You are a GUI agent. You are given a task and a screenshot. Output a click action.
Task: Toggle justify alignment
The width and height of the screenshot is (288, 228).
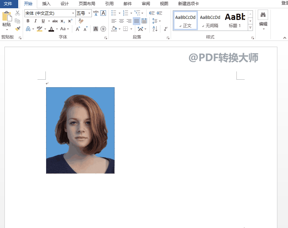click(x=137, y=21)
